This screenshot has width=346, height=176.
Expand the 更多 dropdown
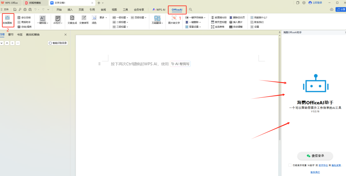(103, 17)
